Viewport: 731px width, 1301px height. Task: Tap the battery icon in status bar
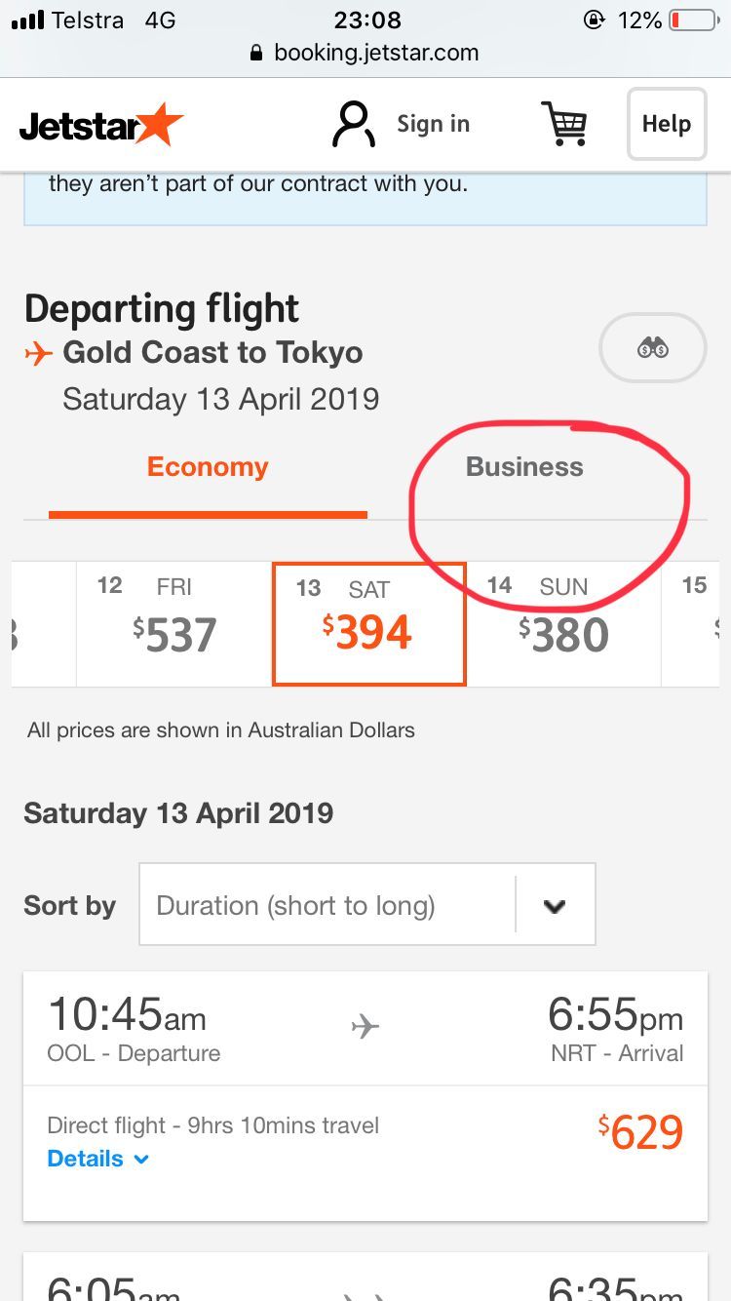693,20
